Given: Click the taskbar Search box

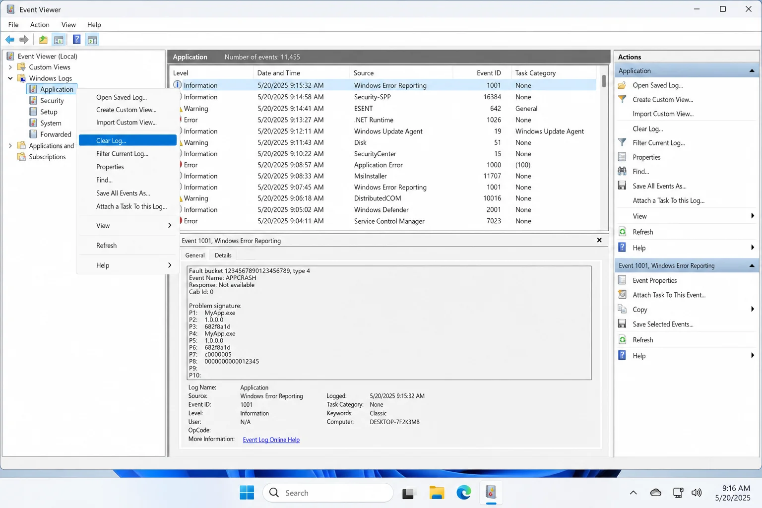Looking at the screenshot, I should (327, 493).
